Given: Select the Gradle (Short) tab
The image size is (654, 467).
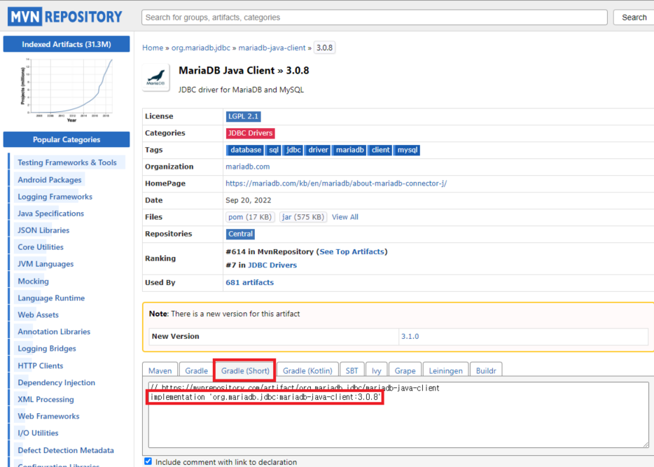Looking at the screenshot, I should point(245,370).
